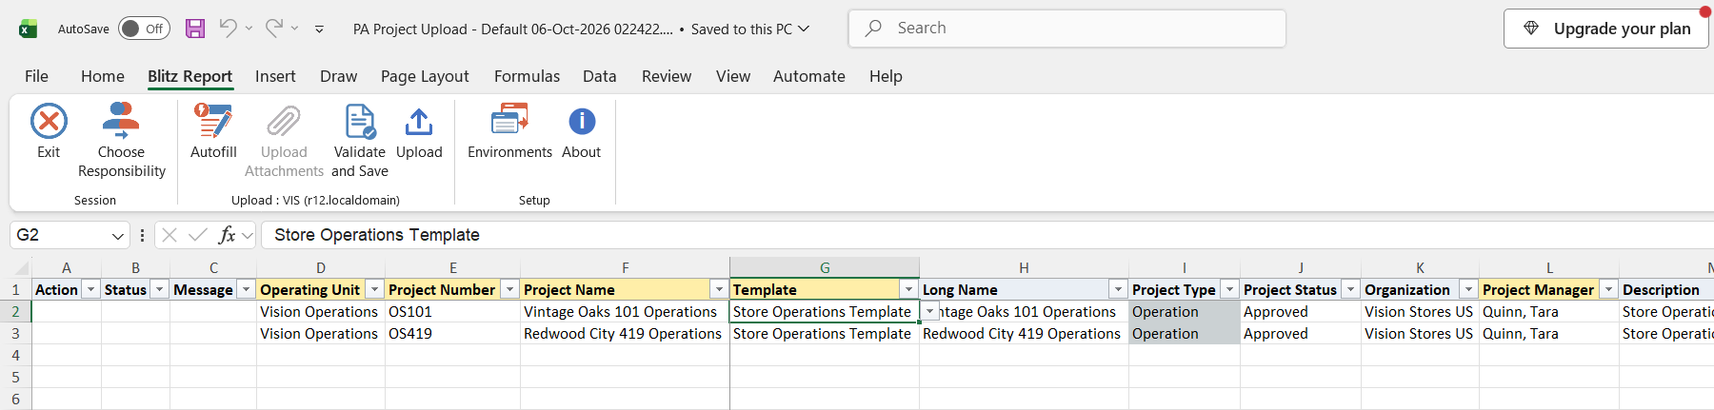Image resolution: width=1714 pixels, height=410 pixels.
Task: Select row 2 Operation project type cell
Action: (x=1185, y=312)
